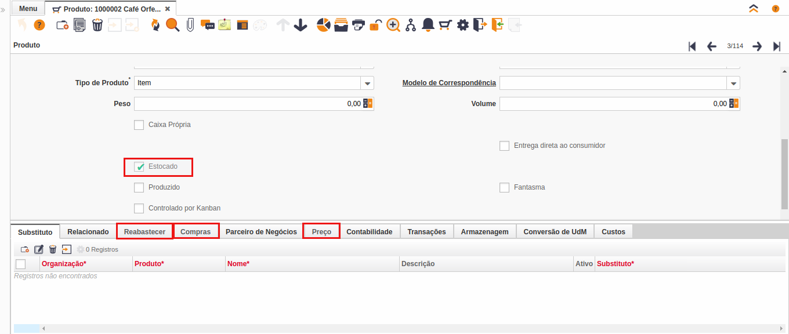Image resolution: width=789 pixels, height=334 pixels.
Task: Expand the Tipo de Produto dropdown
Action: point(367,83)
